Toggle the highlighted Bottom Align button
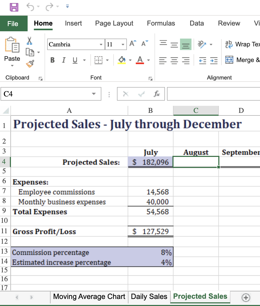Image resolution: width=260 pixels, height=306 pixels. (185, 45)
